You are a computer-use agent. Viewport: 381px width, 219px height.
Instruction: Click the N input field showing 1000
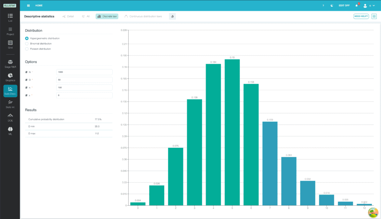click(x=84, y=72)
